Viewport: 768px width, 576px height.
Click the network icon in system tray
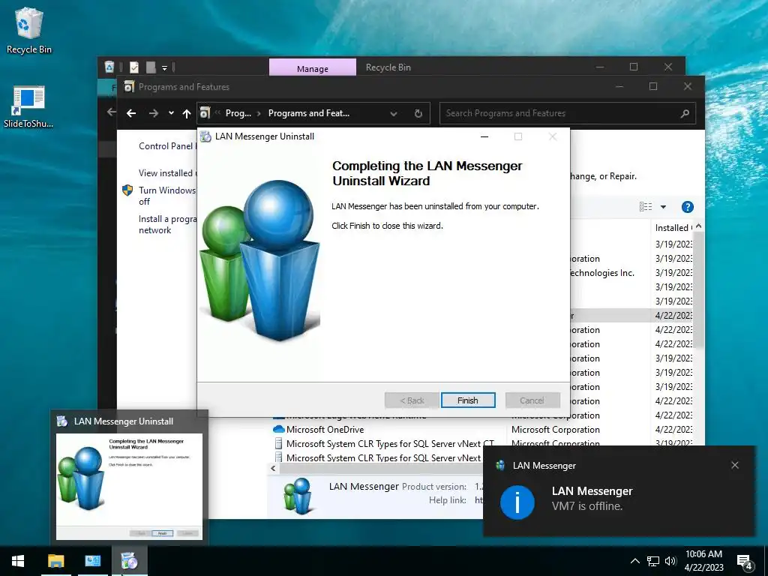click(653, 561)
